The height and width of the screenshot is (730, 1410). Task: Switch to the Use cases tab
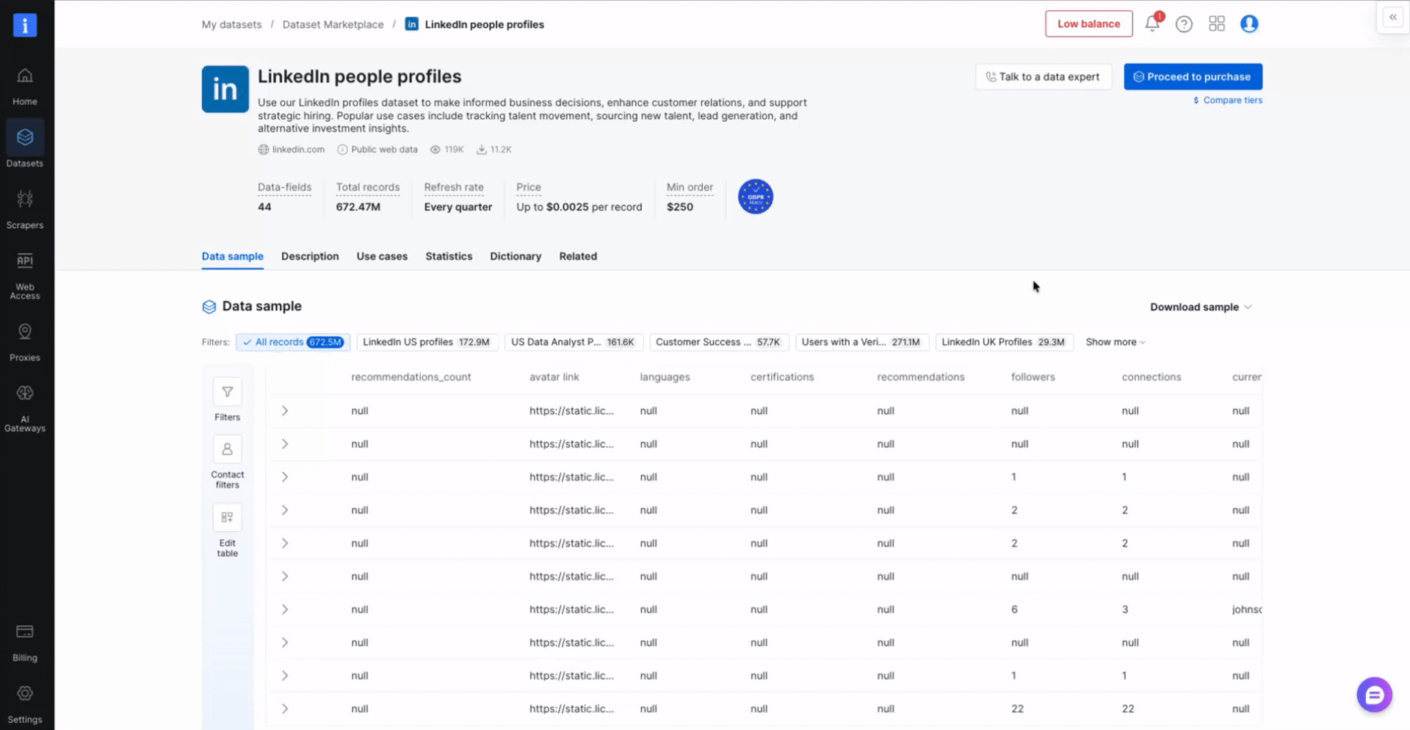pyautogui.click(x=382, y=256)
